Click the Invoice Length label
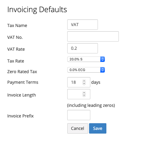The width and height of the screenshot is (150, 146). pos(22,95)
